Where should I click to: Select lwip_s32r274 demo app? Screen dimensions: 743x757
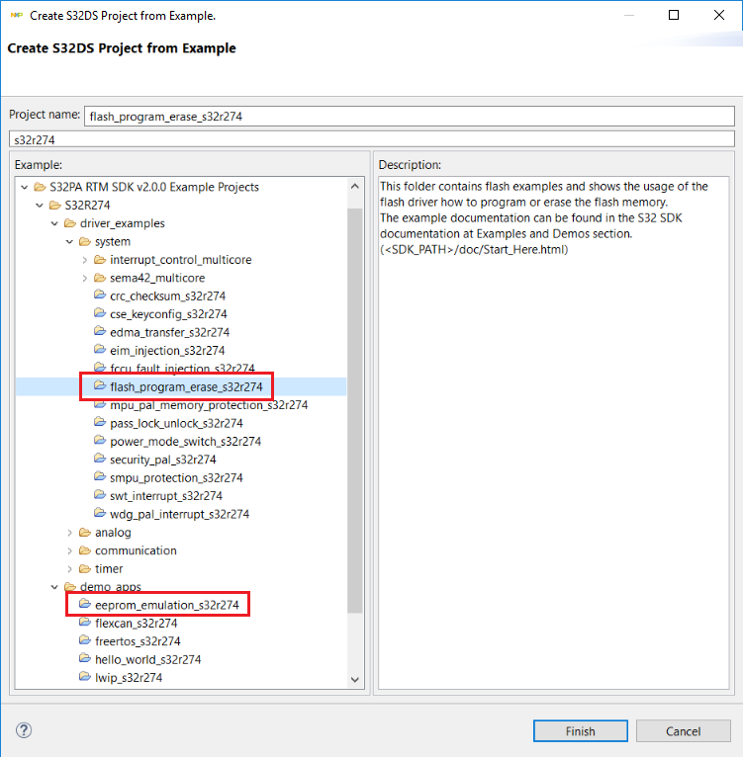click(x=129, y=678)
